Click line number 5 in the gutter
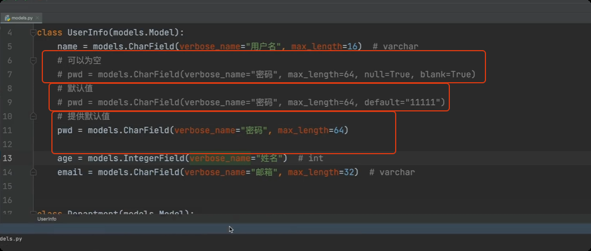This screenshot has height=251, width=591. coord(10,47)
